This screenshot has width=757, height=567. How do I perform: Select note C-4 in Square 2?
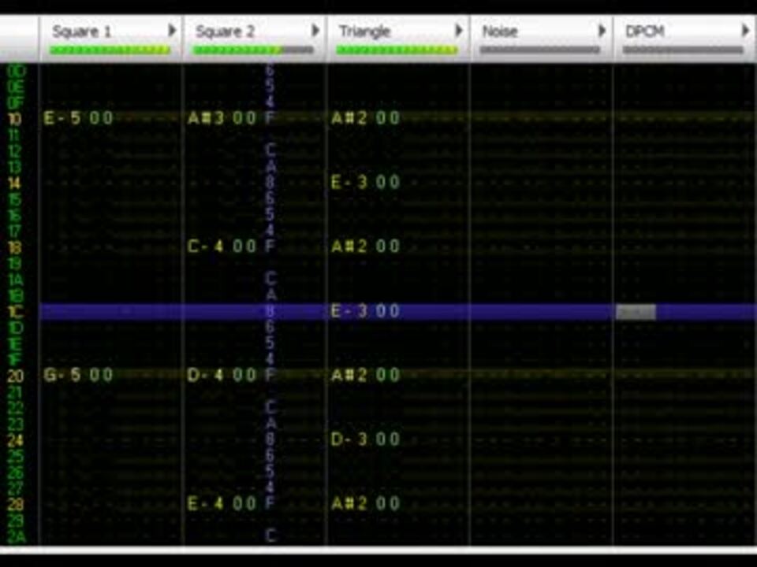[206, 246]
